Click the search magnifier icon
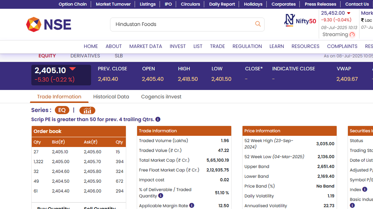The height and width of the screenshot is (209, 373). click(x=258, y=24)
